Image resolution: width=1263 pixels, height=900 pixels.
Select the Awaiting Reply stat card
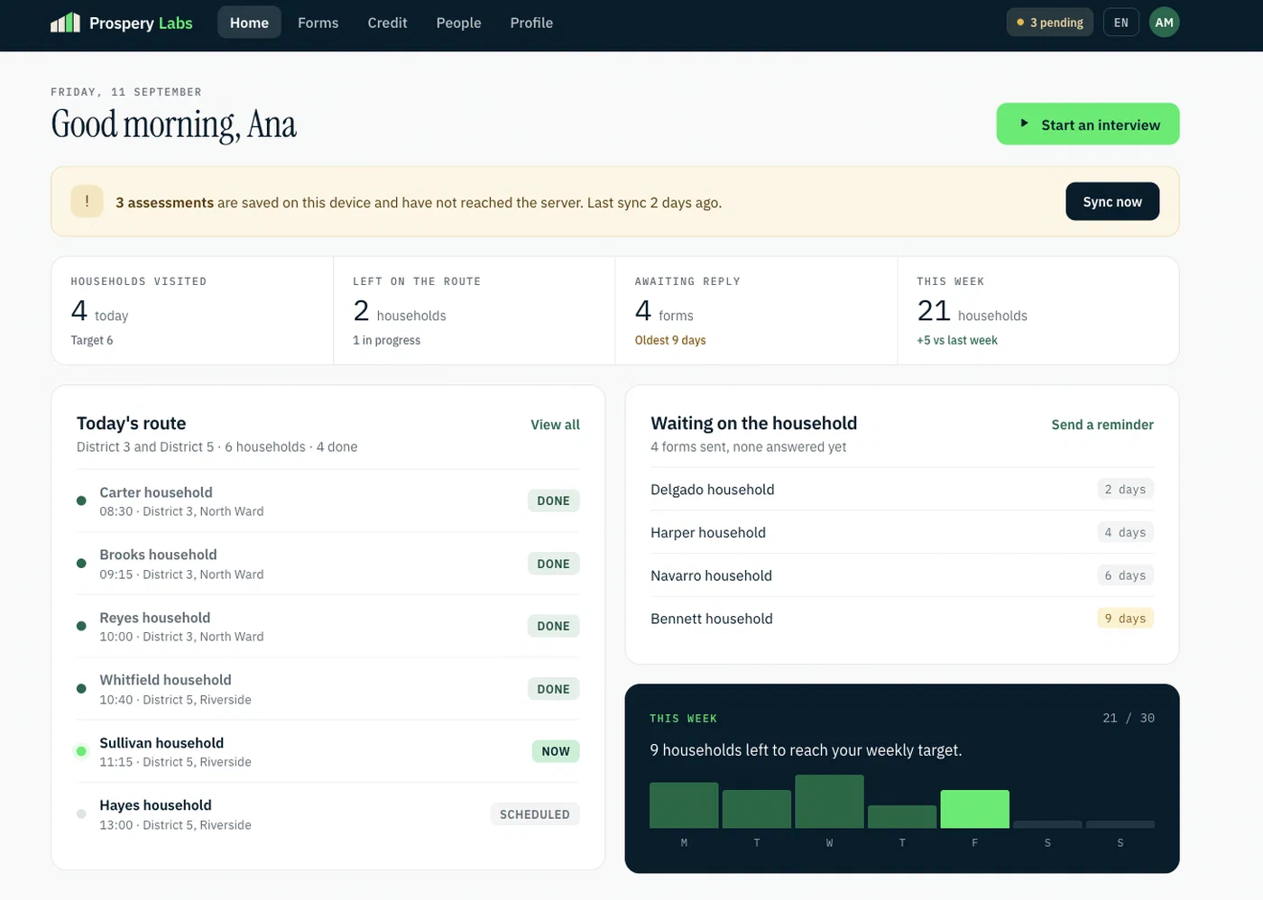pos(756,310)
